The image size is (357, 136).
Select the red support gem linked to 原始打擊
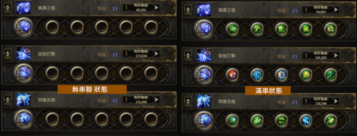233,75
